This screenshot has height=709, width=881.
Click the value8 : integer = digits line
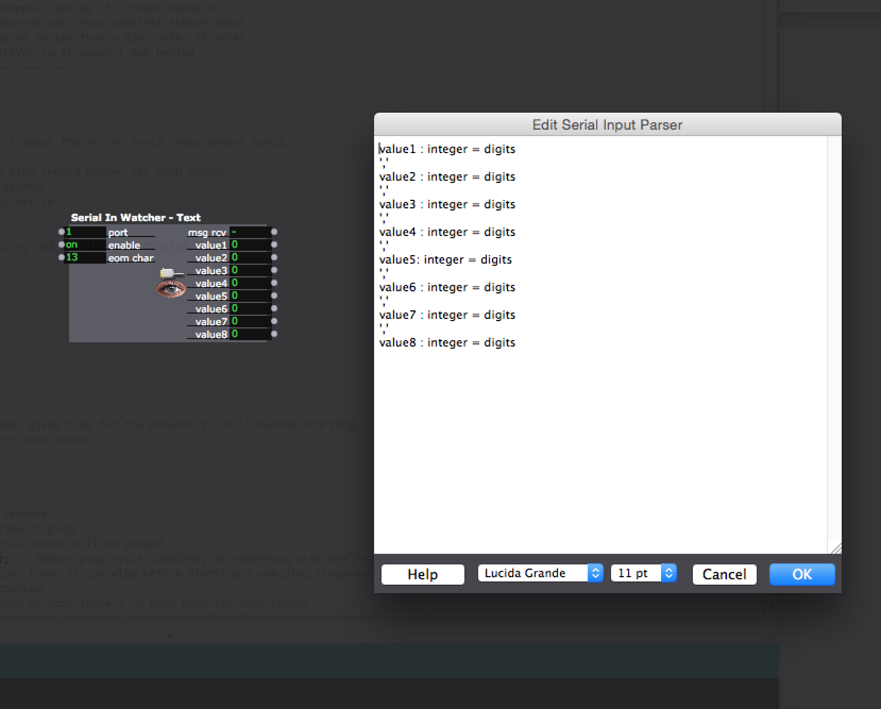[x=447, y=343]
